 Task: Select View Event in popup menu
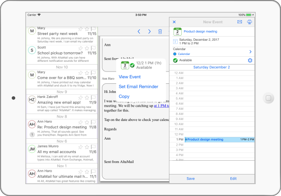click(x=129, y=77)
